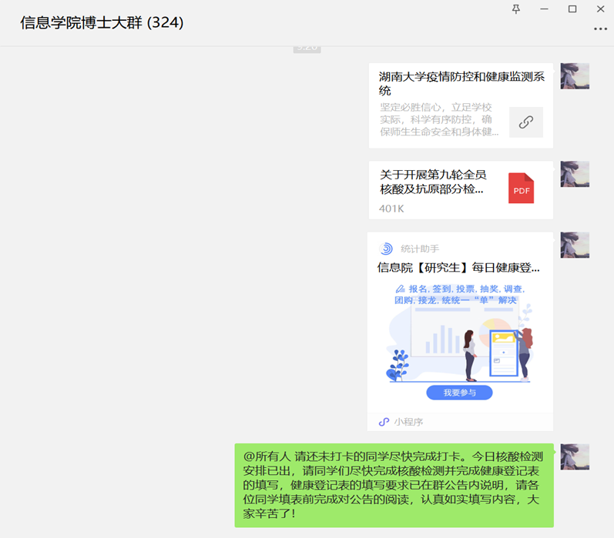Pin the chat window on top

(516, 9)
